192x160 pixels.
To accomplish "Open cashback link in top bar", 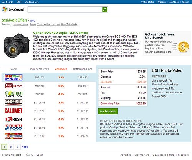I will tap(174, 2).
